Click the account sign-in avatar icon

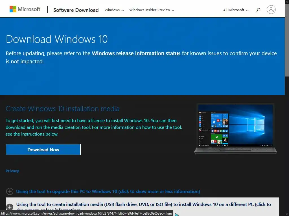coord(271,10)
